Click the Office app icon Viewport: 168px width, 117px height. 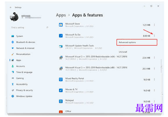(x=61, y=112)
